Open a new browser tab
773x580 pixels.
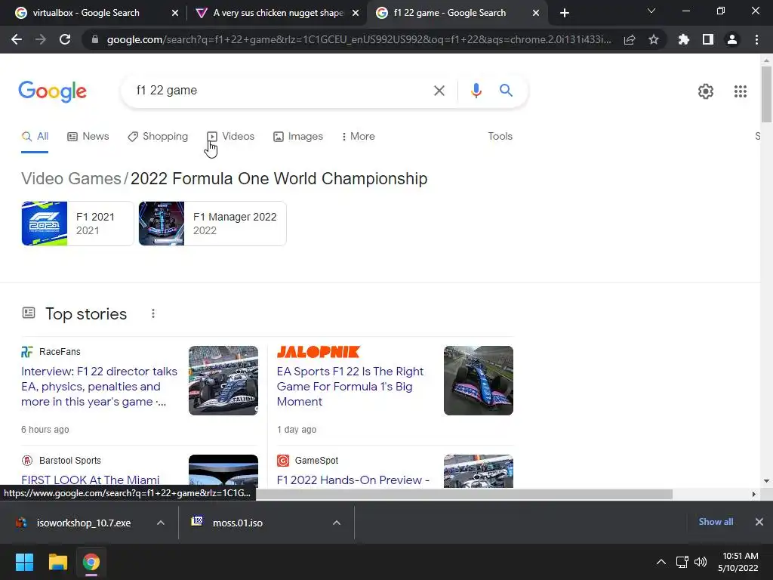click(565, 13)
